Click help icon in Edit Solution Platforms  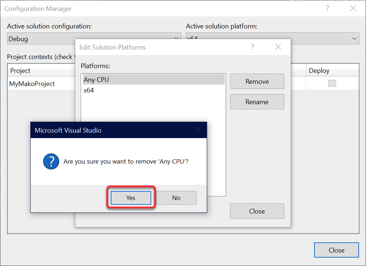click(252, 47)
